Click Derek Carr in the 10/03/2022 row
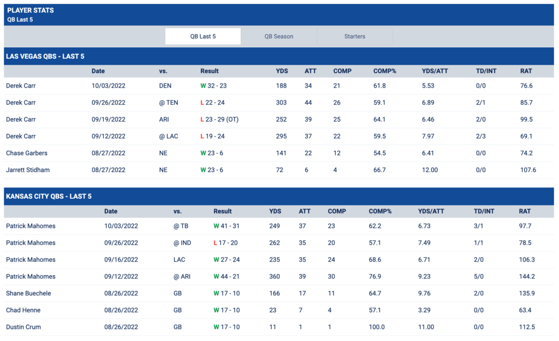559x341 pixels. click(x=21, y=86)
